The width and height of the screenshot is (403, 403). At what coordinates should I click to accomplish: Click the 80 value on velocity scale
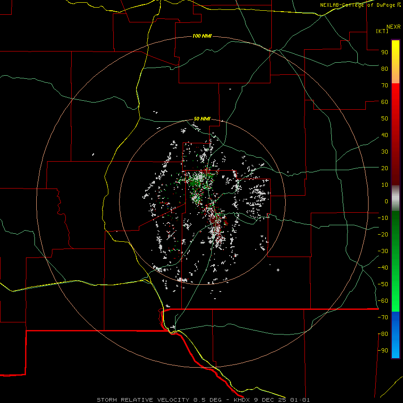tap(385, 69)
